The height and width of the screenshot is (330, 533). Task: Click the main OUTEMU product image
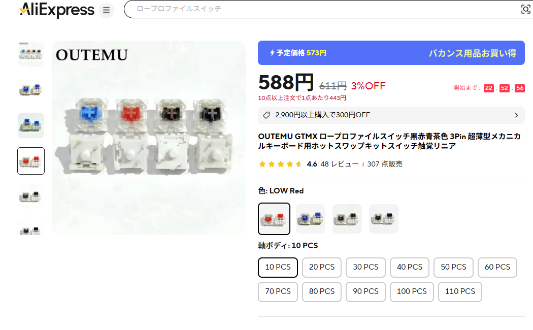(x=149, y=138)
